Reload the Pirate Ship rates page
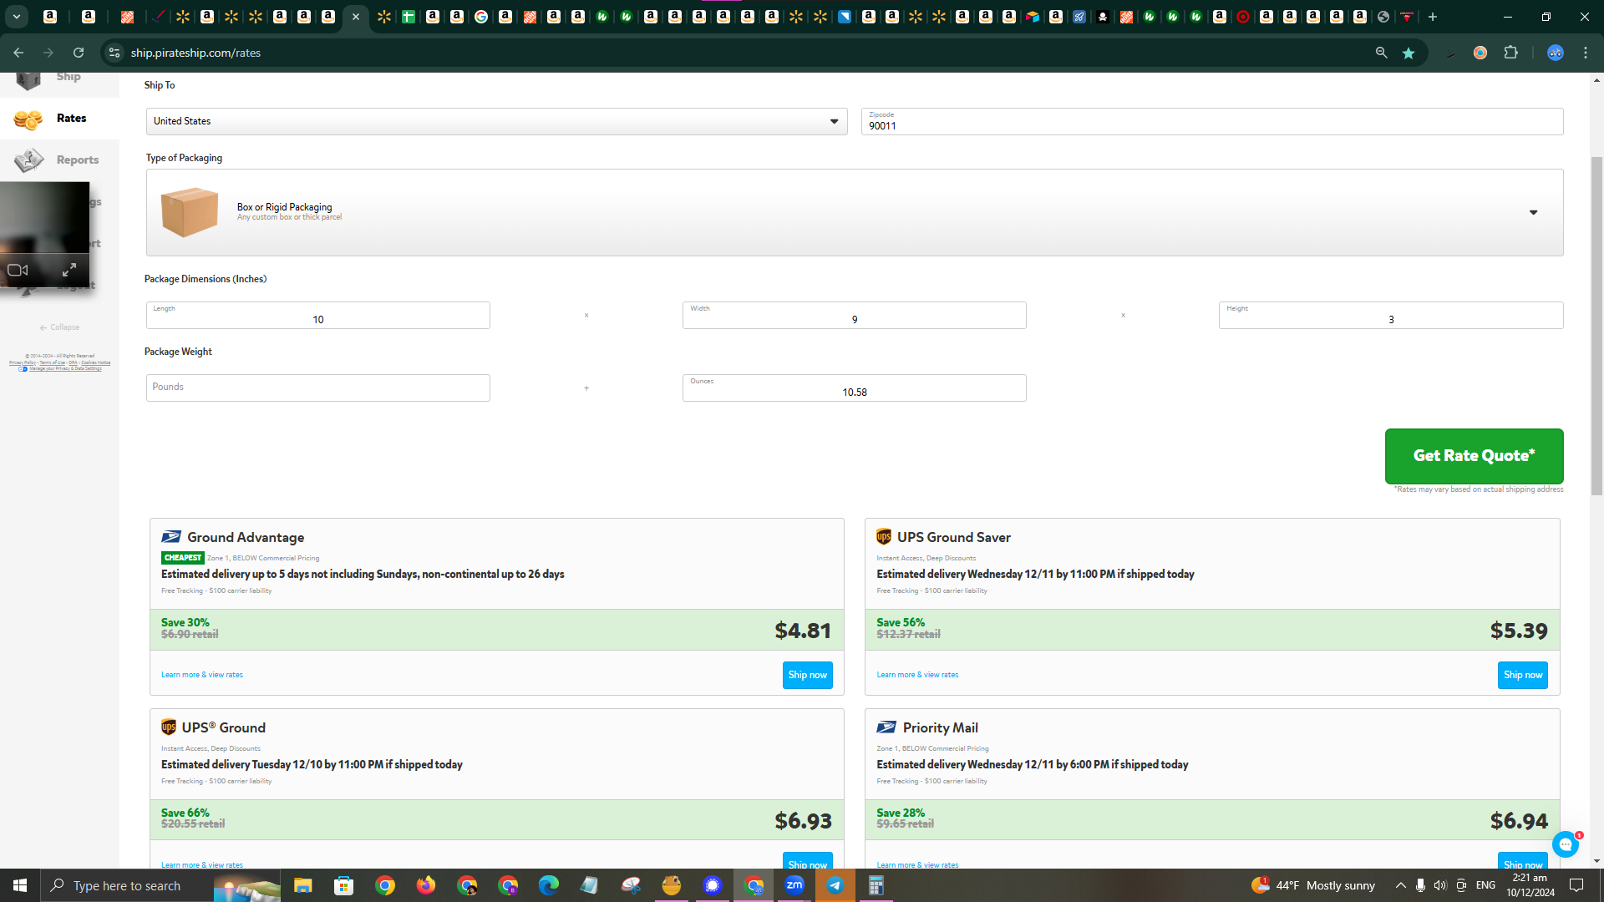This screenshot has height=902, width=1604. 79,53
